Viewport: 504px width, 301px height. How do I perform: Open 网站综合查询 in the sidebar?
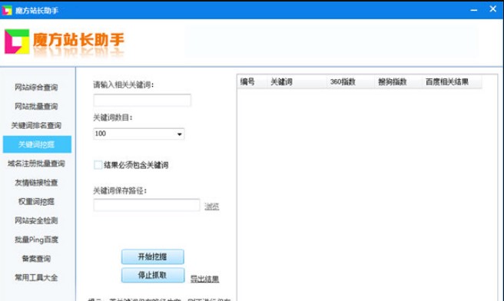pyautogui.click(x=36, y=87)
